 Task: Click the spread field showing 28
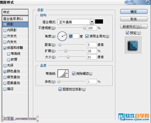coord(92,51)
